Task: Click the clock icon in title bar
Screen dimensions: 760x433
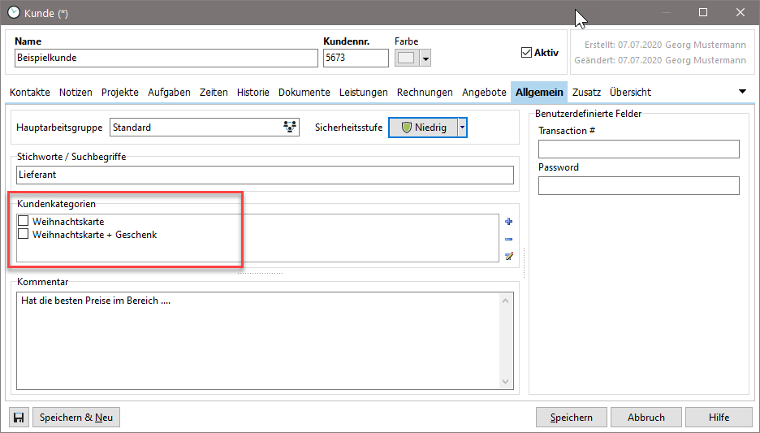Action: click(x=13, y=12)
